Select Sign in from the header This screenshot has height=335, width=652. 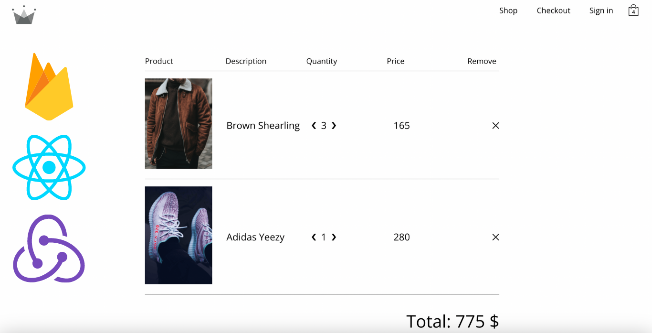[x=601, y=11]
